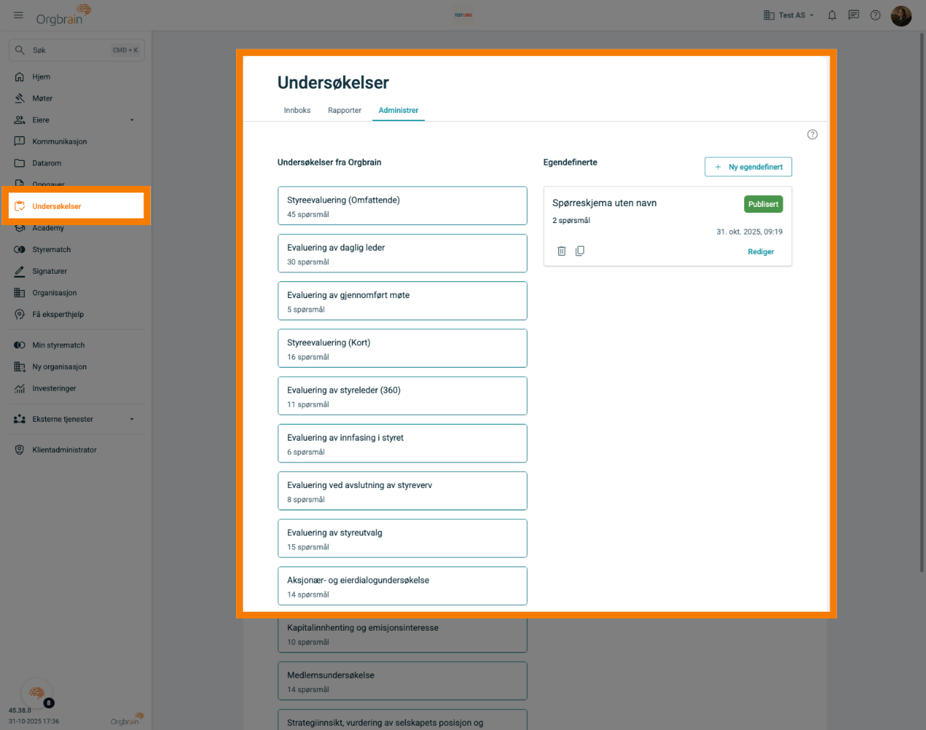Open the notifications bell
926x730 pixels.
(832, 15)
